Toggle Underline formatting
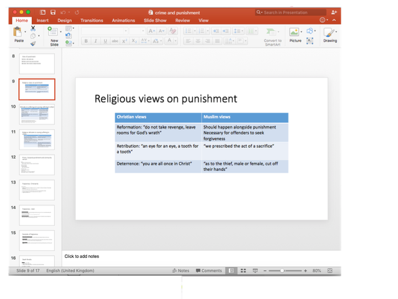Screen dimensions: 398x299 pyautogui.click(x=105, y=41)
